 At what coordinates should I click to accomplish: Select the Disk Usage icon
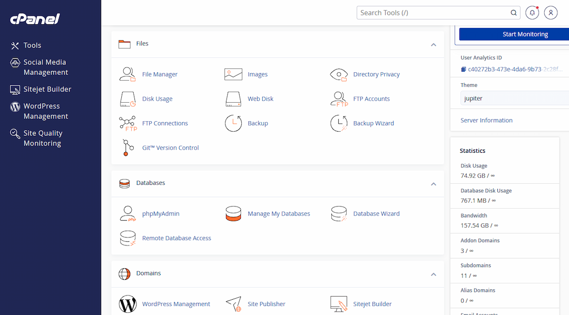click(x=127, y=99)
